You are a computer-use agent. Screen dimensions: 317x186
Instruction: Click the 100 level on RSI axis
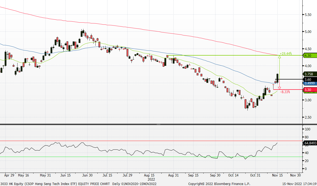(x=307, y=129)
